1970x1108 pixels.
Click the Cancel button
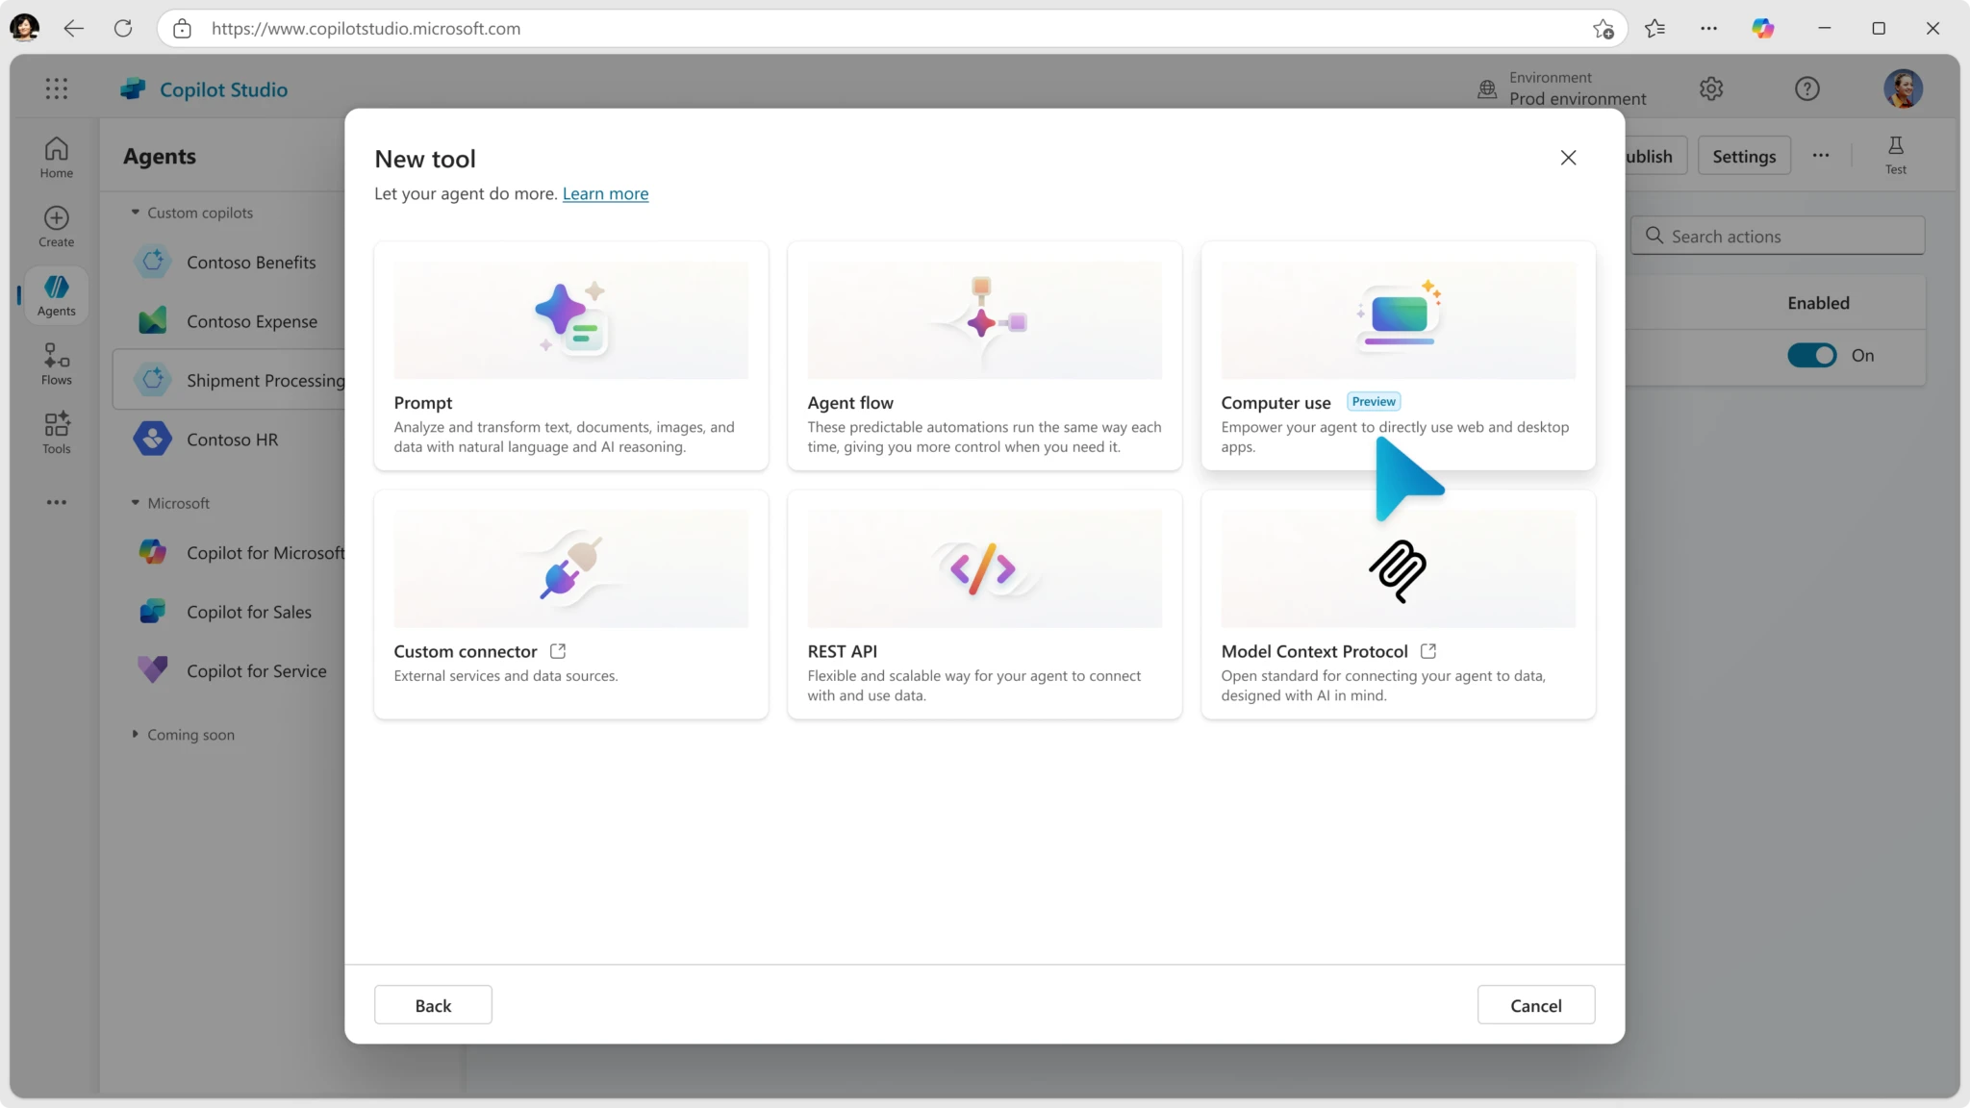pyautogui.click(x=1535, y=1004)
